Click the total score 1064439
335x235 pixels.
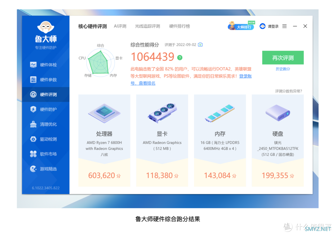[x=153, y=57]
